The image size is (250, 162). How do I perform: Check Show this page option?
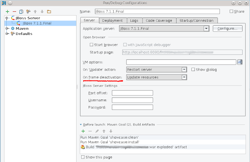pos(83,157)
